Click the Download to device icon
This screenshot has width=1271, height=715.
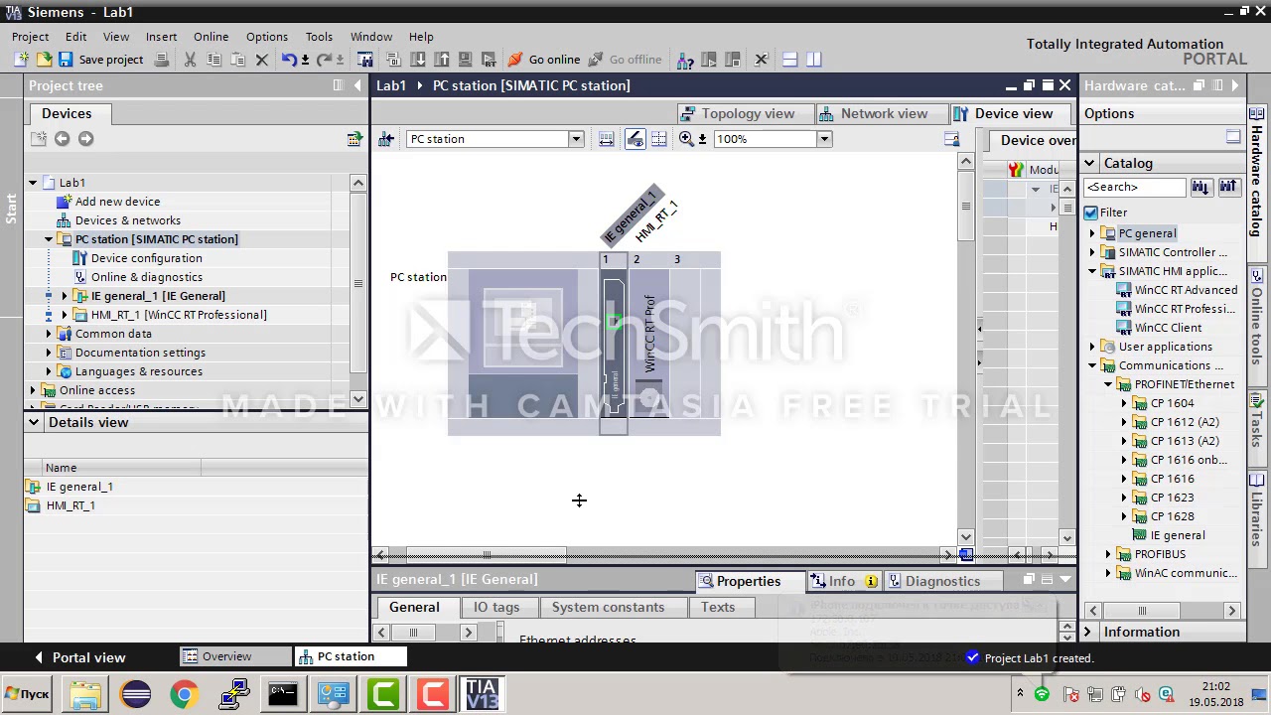[x=417, y=60]
